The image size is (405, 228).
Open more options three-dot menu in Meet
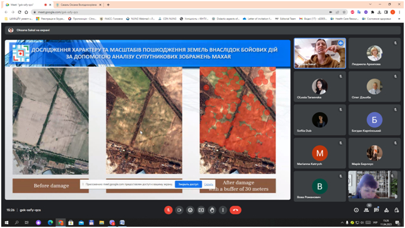tap(223, 210)
